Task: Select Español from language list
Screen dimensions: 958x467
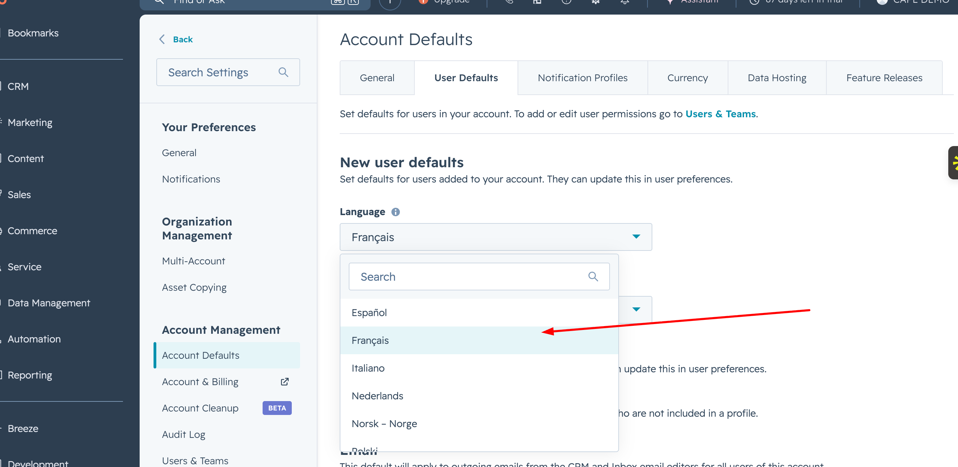Action: point(369,313)
